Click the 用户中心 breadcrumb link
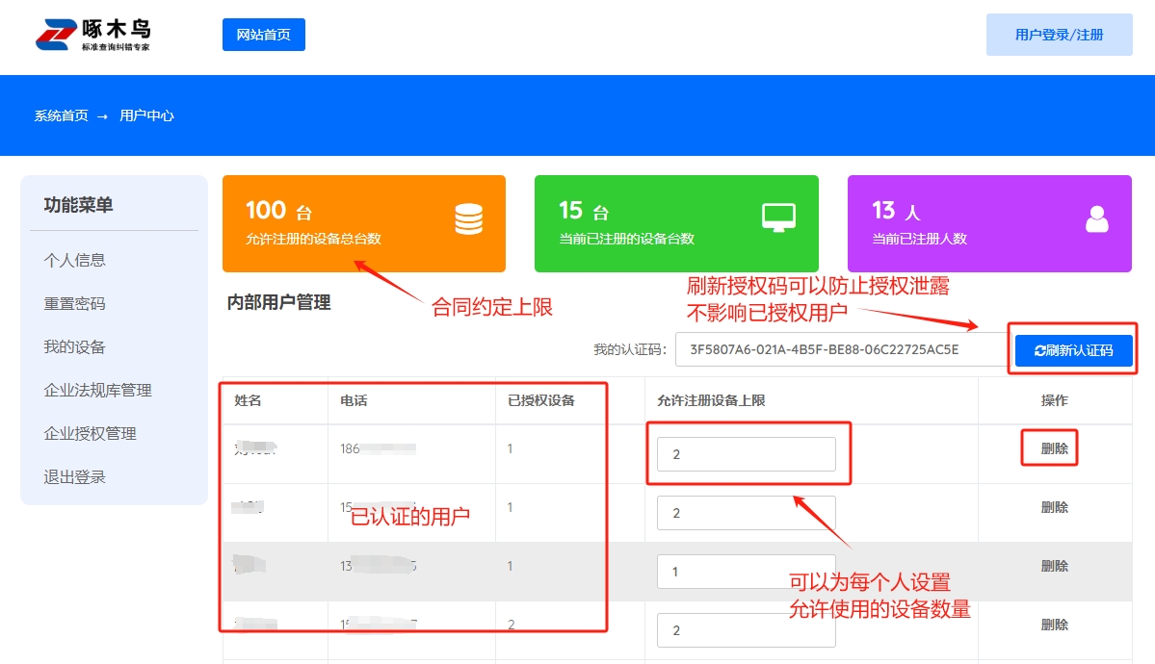This screenshot has height=664, width=1155. click(146, 115)
